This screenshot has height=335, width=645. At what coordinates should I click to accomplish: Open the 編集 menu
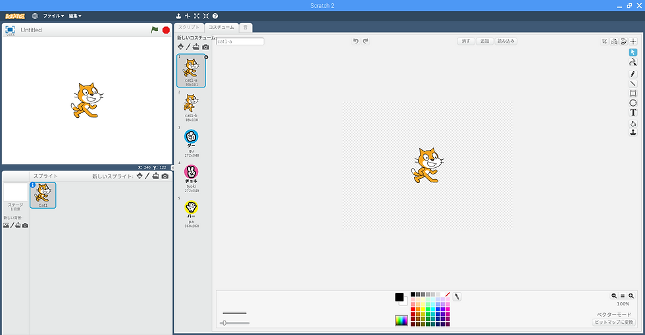point(75,16)
